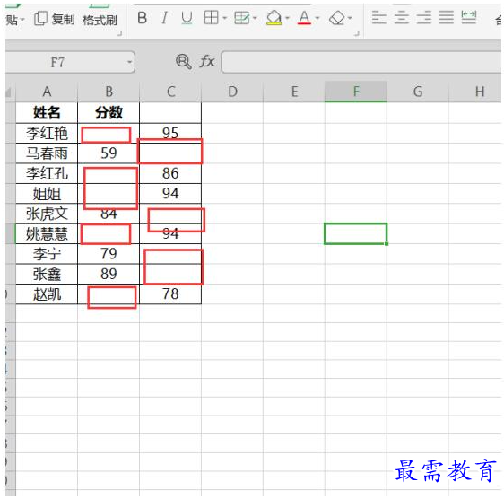Select cell containing 张虎文
The image size is (504, 499).
[x=47, y=214]
